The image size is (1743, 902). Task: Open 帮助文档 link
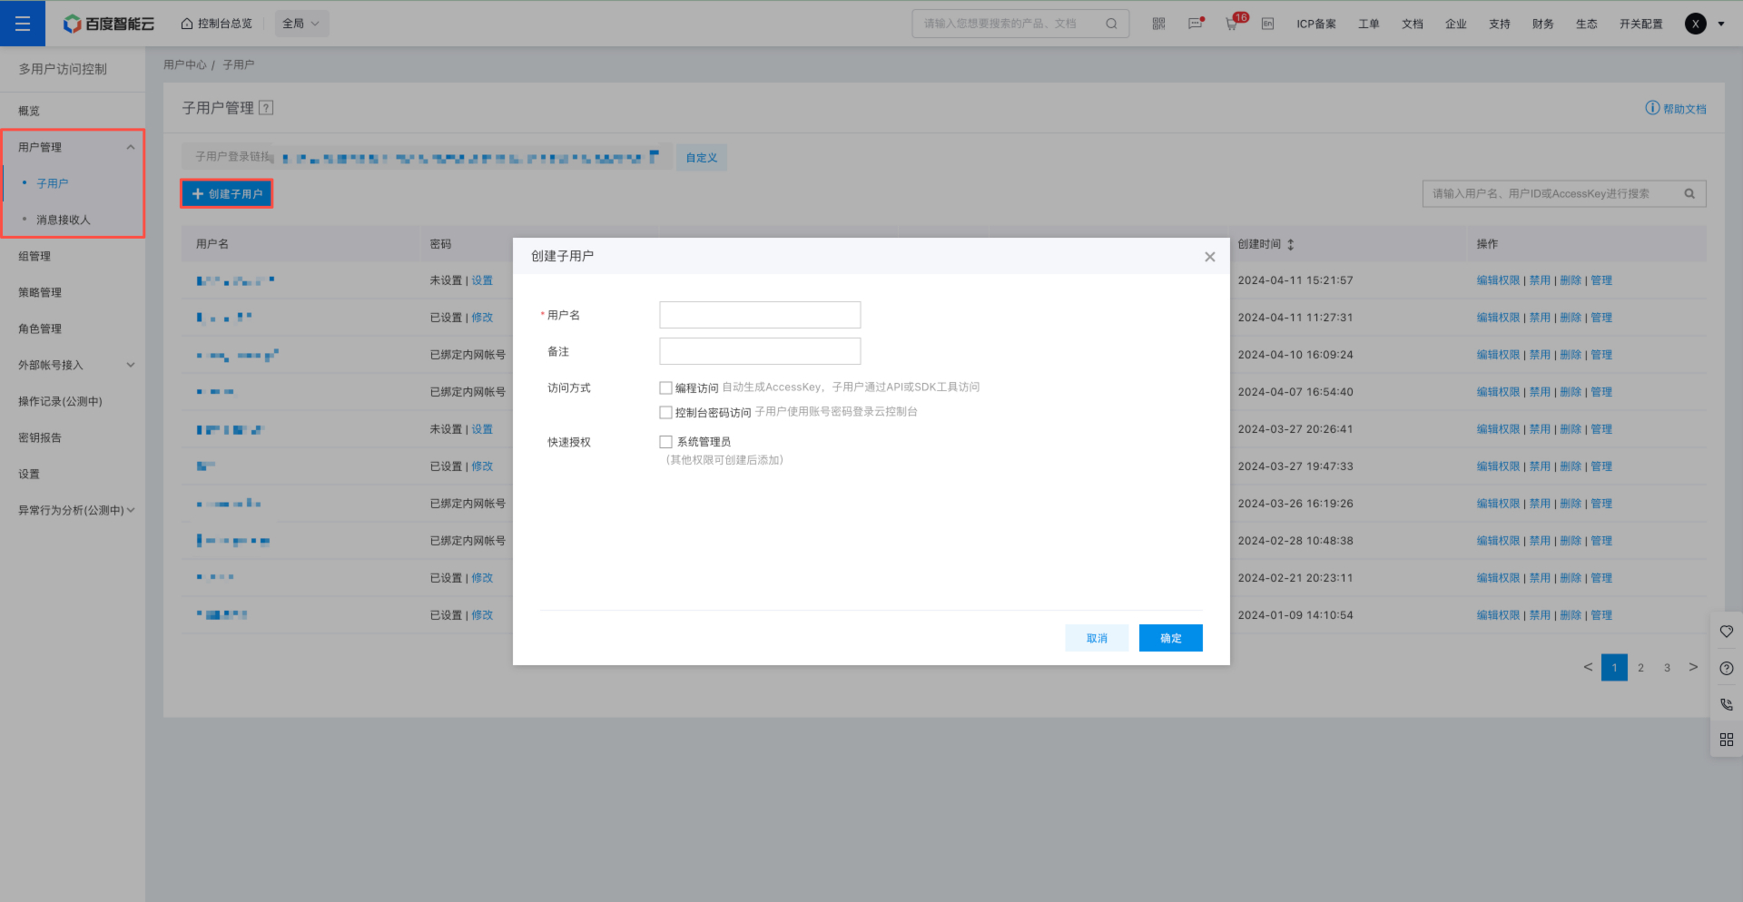(x=1676, y=109)
